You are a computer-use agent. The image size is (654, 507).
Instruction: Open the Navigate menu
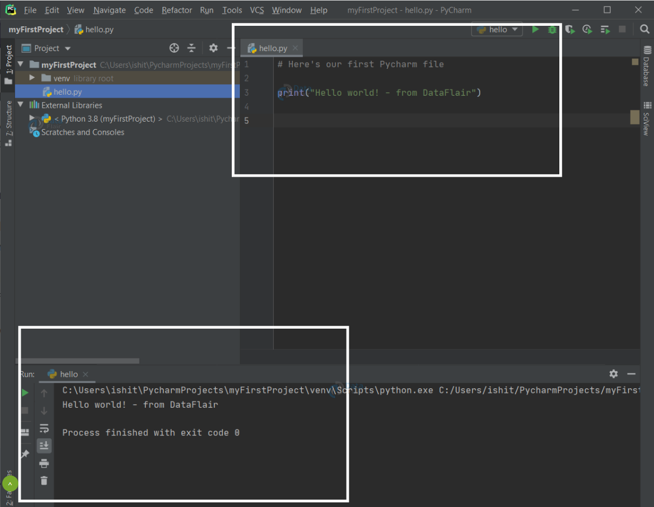(109, 10)
